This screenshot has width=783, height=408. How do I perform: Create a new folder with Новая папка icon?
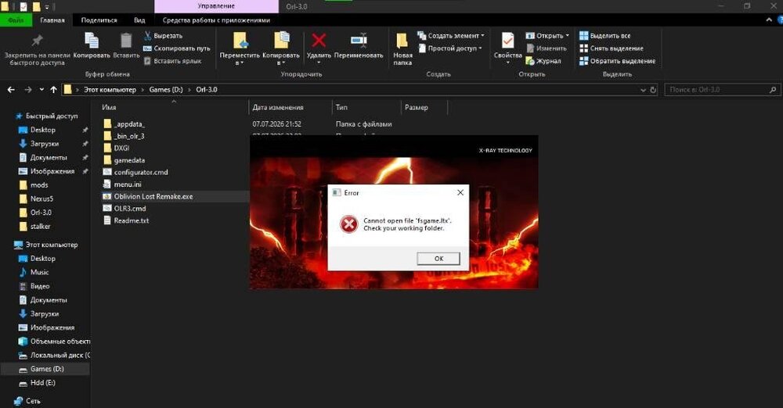[402, 41]
